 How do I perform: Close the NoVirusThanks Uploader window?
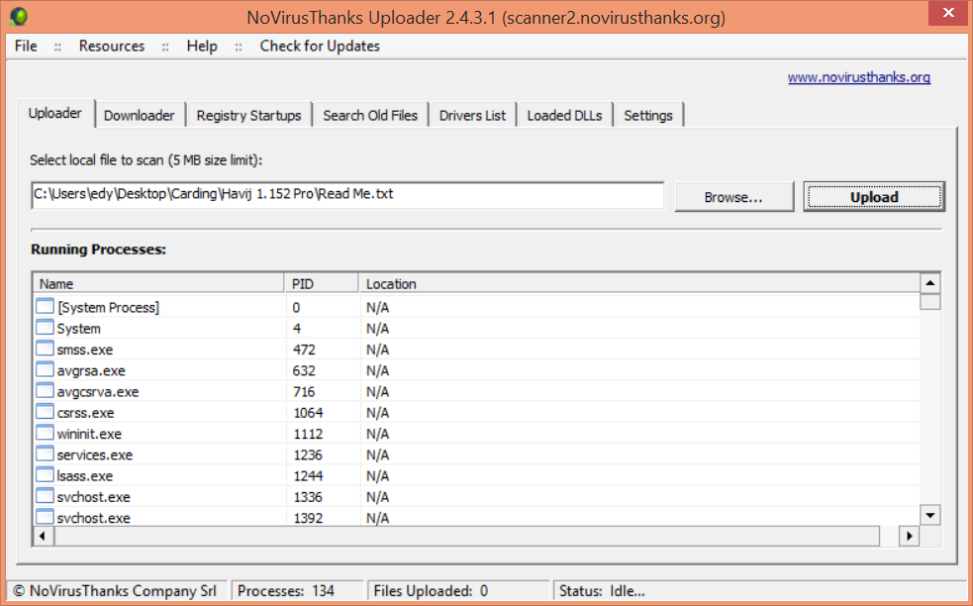click(x=948, y=13)
